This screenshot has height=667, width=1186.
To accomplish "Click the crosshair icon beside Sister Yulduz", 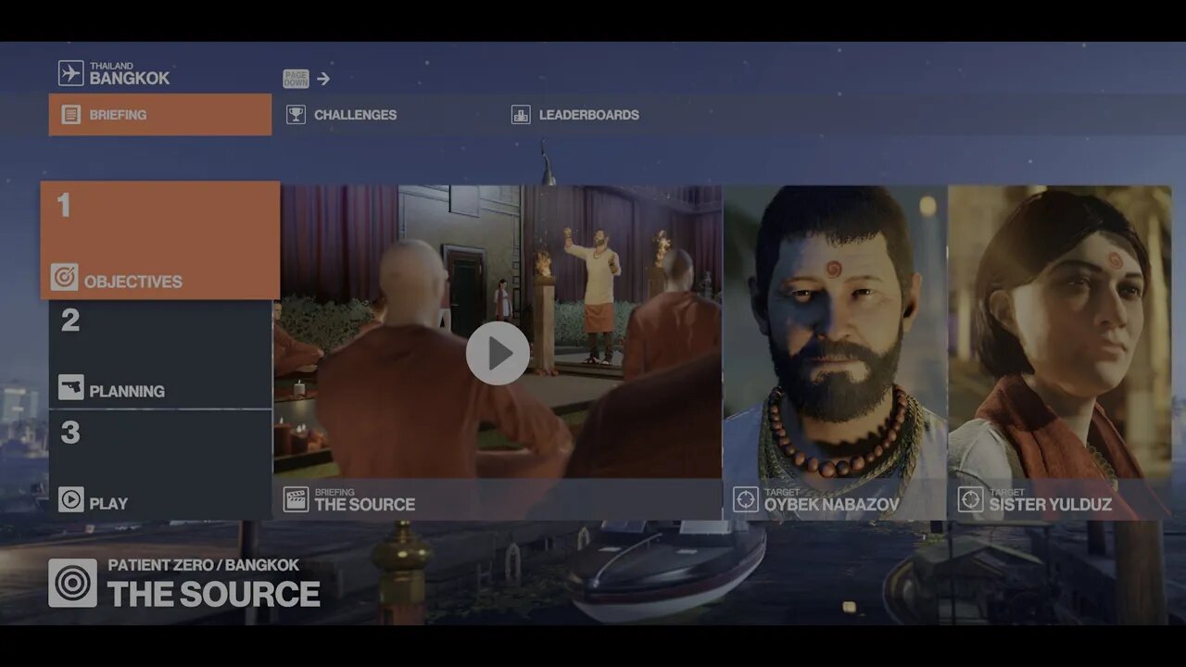I will (x=970, y=499).
